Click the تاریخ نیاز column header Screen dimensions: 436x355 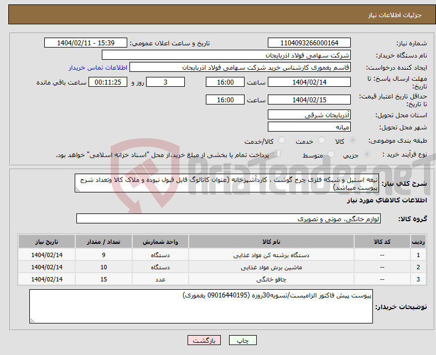click(x=46, y=242)
